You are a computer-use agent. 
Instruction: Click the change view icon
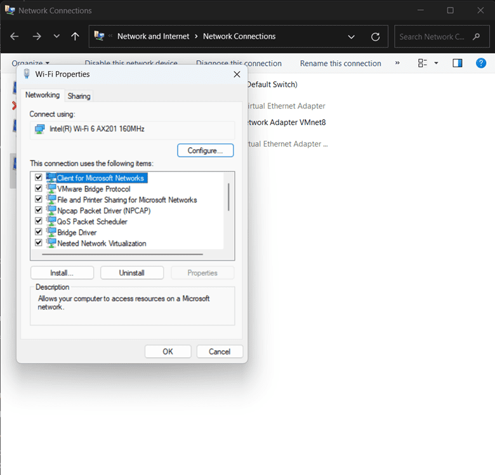pos(423,63)
